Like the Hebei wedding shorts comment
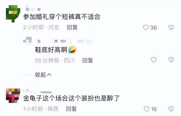Screen dimensions: 181x116 point(146,28)
